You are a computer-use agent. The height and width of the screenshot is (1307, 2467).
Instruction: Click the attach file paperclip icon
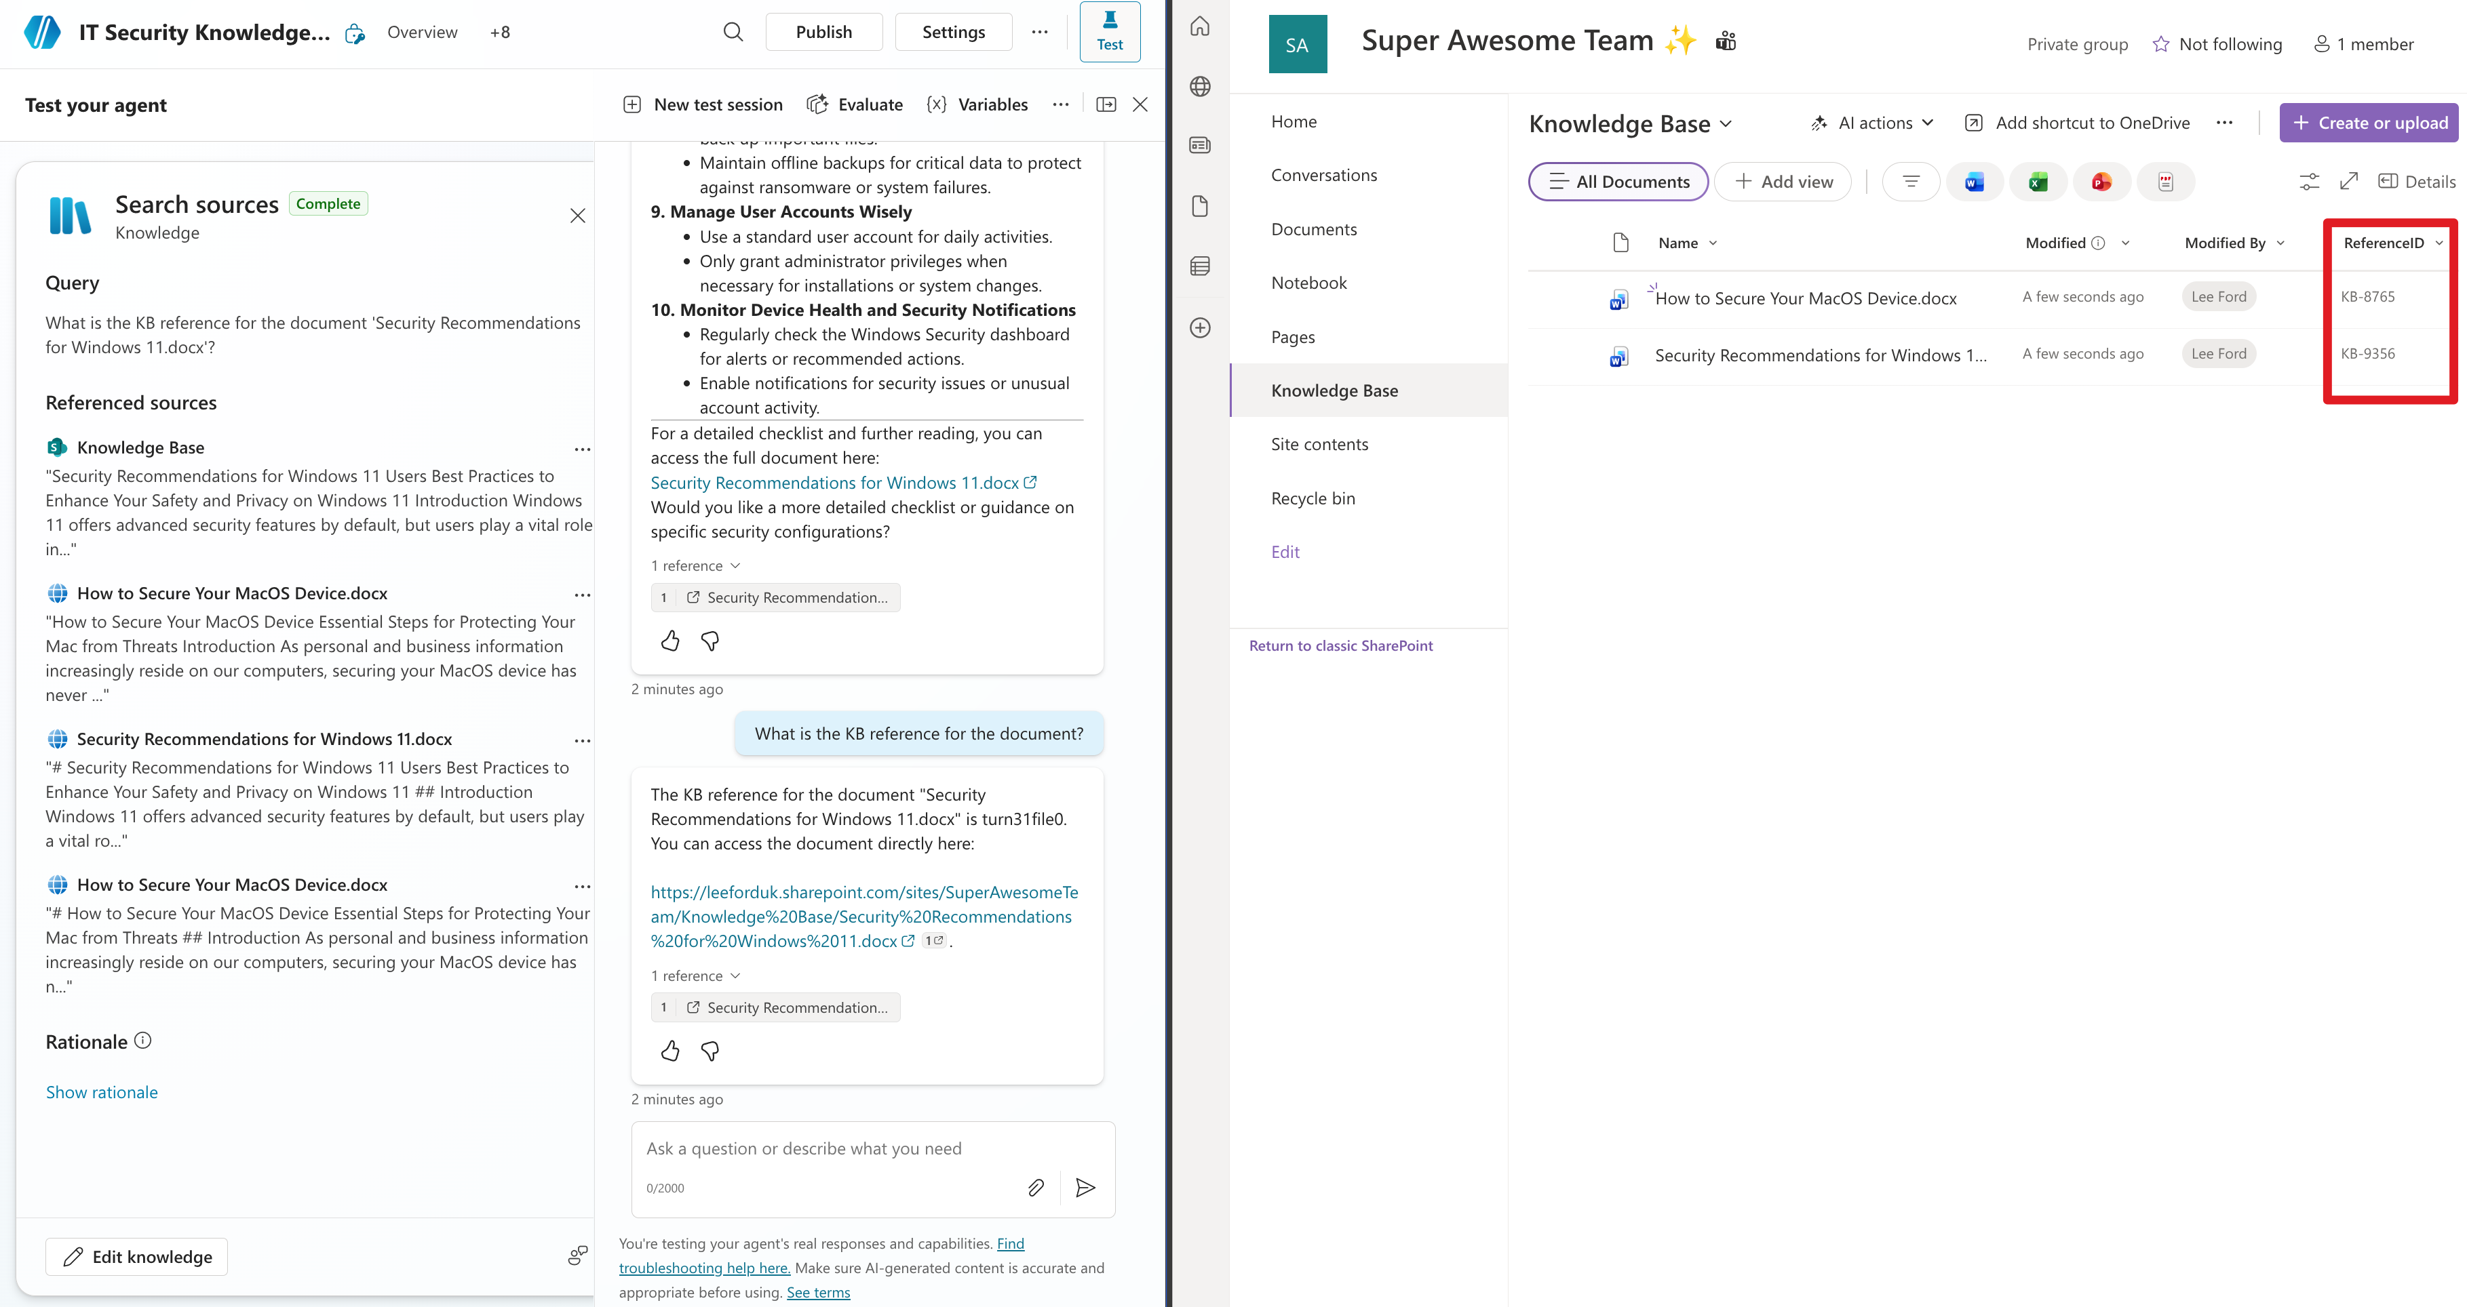click(1035, 1188)
